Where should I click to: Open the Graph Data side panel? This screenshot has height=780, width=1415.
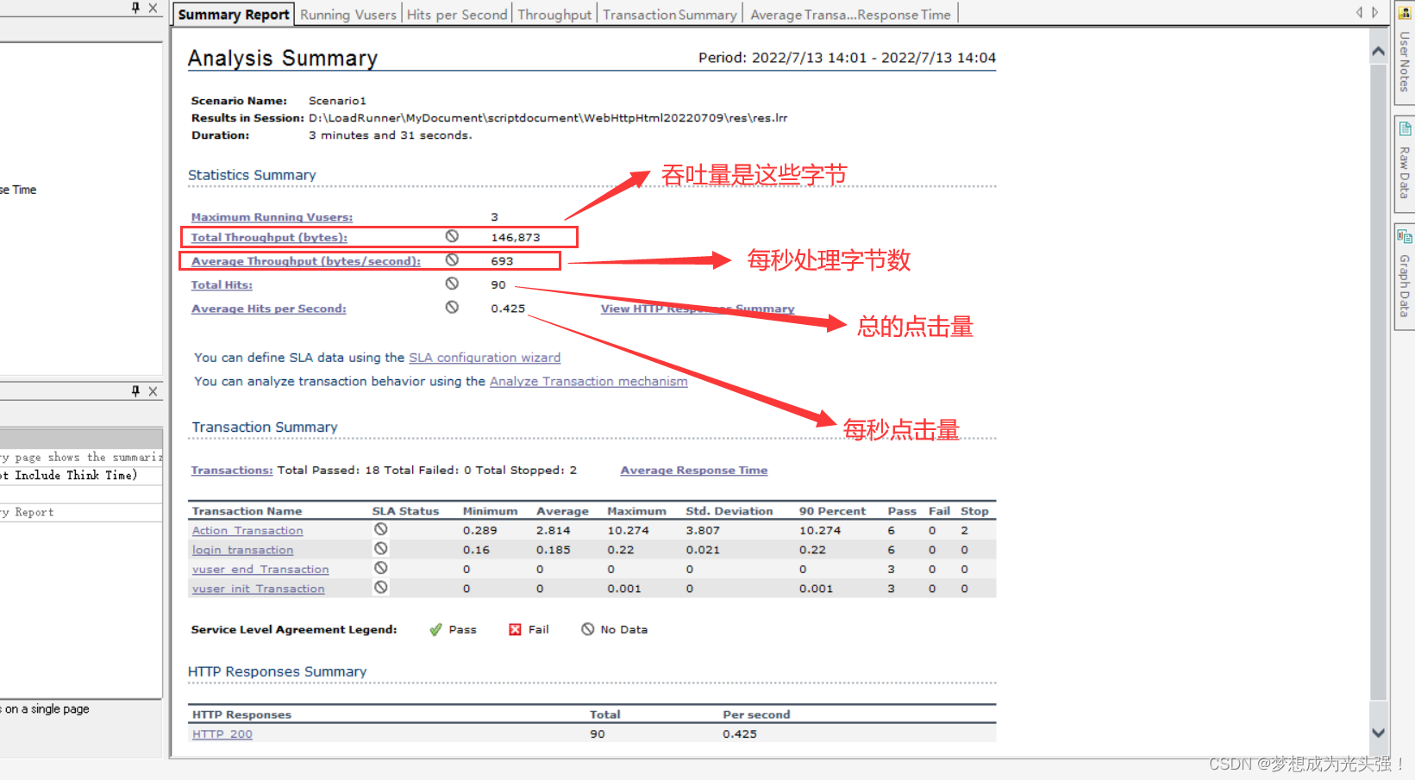click(x=1404, y=276)
